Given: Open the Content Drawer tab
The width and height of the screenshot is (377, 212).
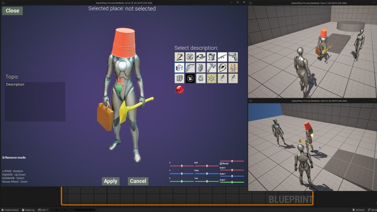Looking at the screenshot, I should tap(10, 210).
